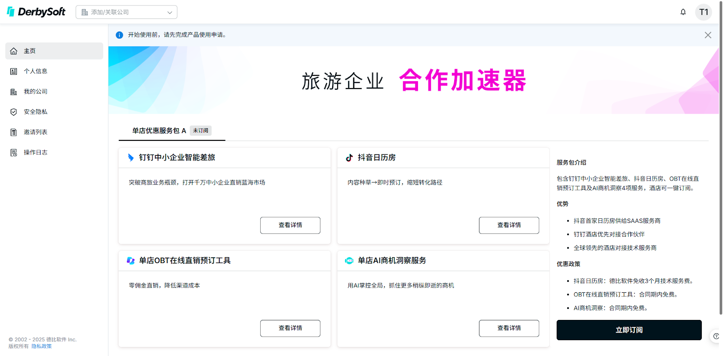Open the T1 user avatar menu
Screen dimensions: 723x356
704,12
